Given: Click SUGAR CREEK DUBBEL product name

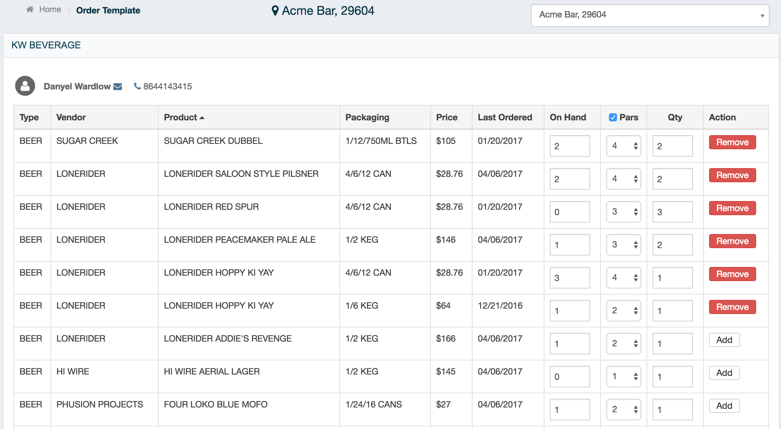Looking at the screenshot, I should tap(213, 141).
